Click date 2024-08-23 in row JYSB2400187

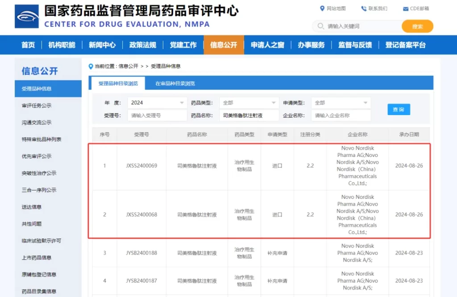click(409, 281)
